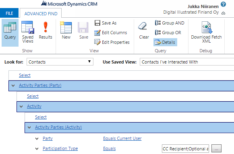Collapse the ribbon with the caret icon

223,13
